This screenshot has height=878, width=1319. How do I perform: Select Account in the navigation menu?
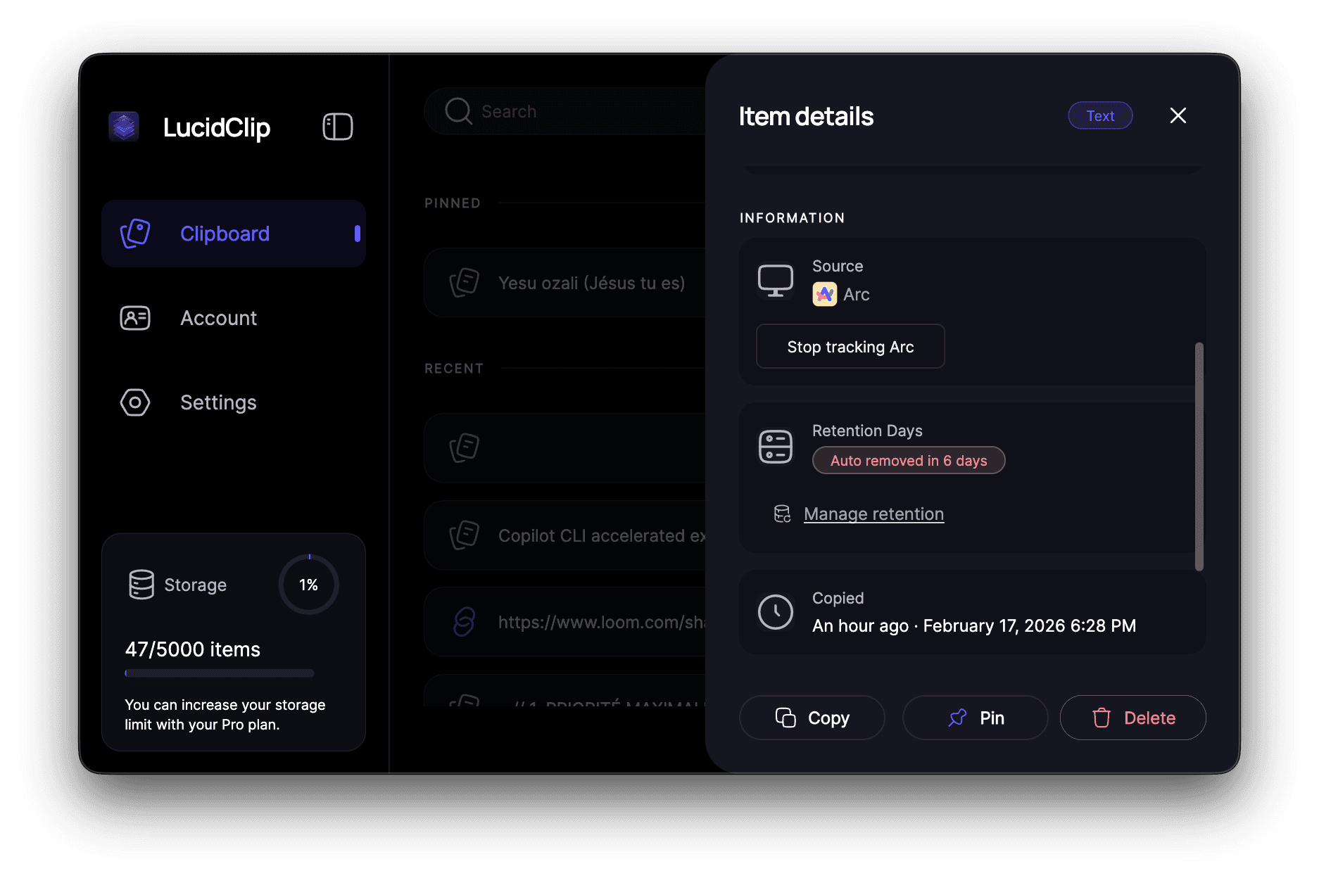(218, 318)
